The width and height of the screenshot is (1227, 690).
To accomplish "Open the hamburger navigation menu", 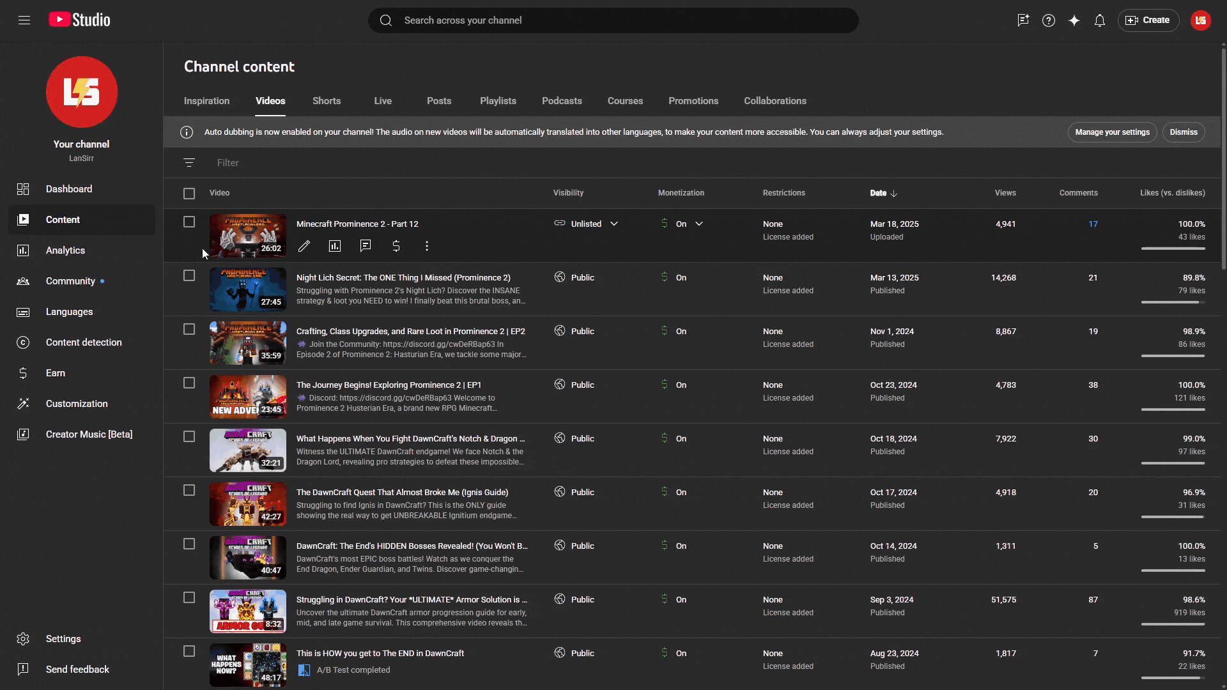I will click(x=24, y=20).
